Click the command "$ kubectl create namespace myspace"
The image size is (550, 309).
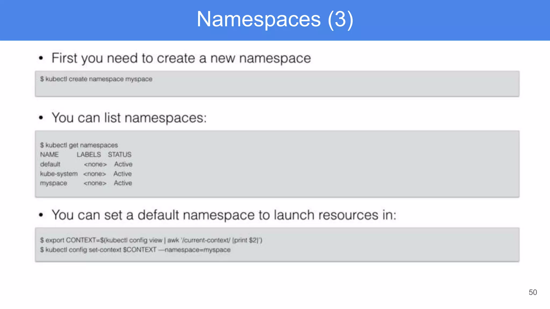point(96,79)
